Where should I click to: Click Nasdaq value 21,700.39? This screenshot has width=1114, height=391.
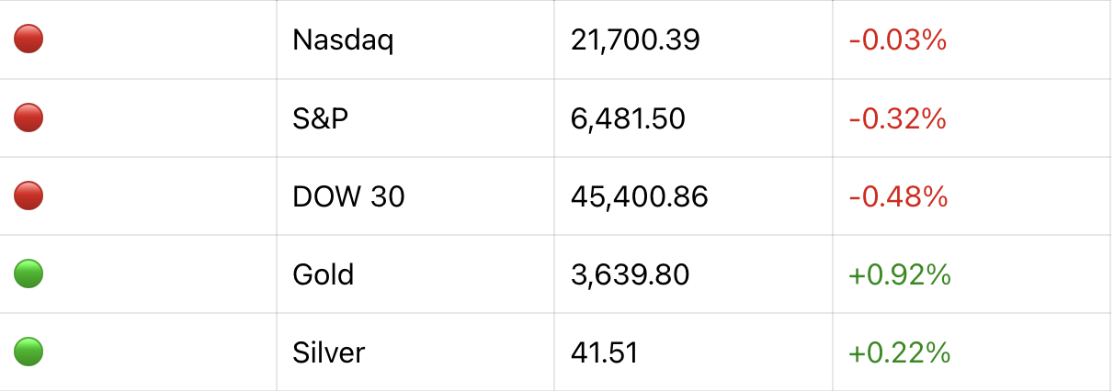635,40
